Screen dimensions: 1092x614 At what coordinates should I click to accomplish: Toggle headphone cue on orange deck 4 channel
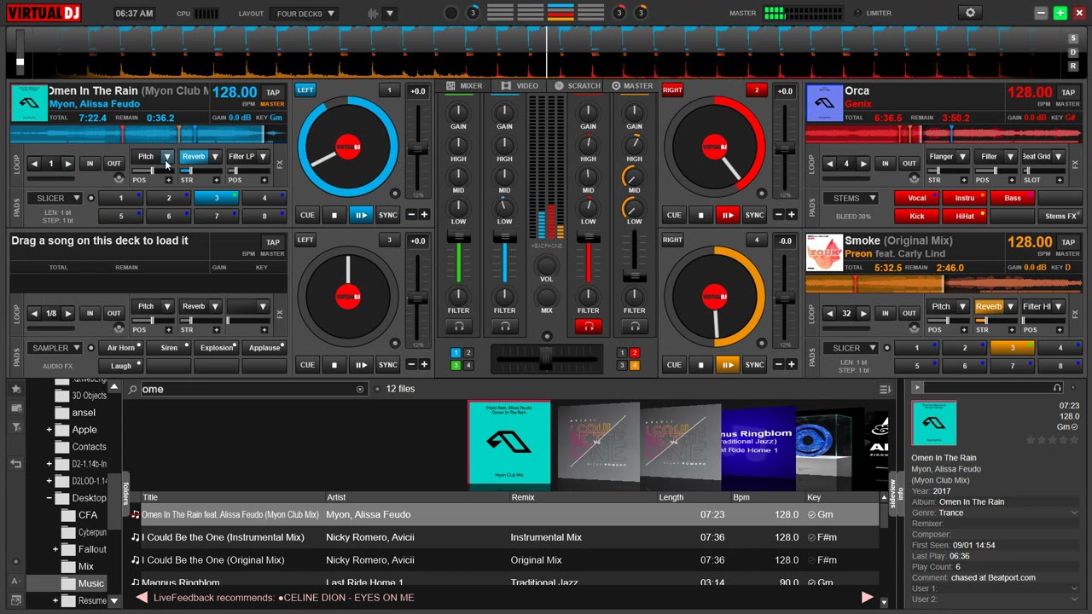pos(635,326)
